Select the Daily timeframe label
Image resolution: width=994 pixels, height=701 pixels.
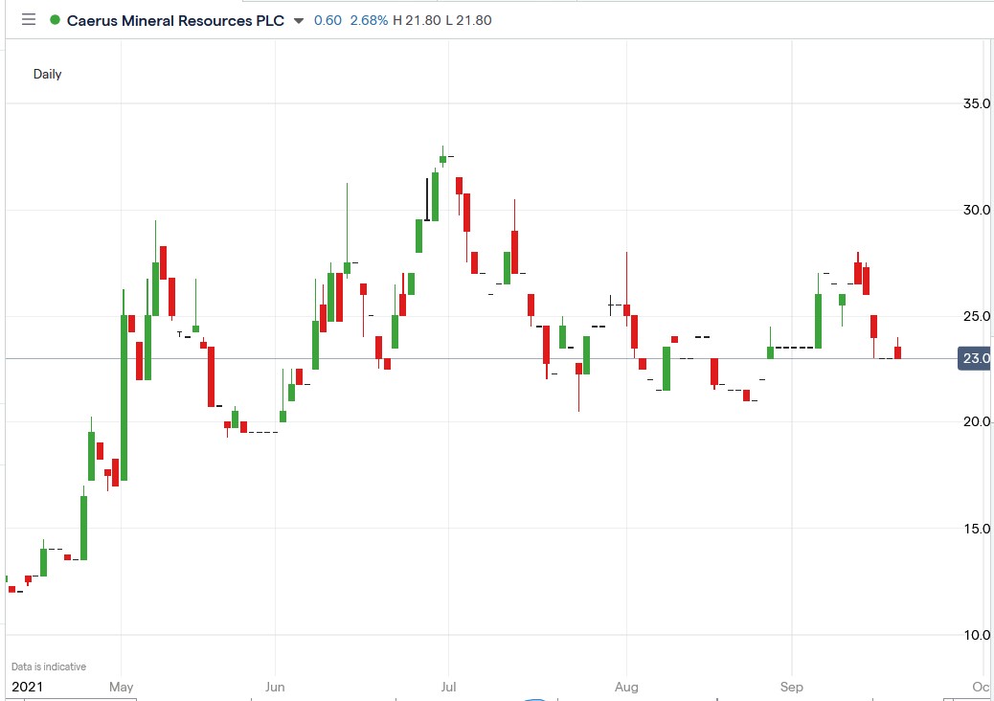click(x=48, y=73)
